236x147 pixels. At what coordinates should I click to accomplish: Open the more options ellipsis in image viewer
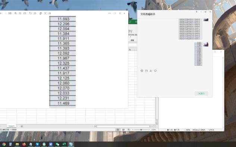click(110, 13)
